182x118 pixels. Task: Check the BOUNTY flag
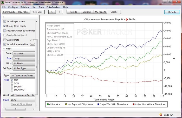[x=12, y=86]
